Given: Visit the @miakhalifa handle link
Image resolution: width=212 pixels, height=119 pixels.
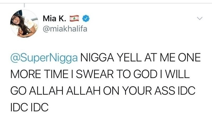Looking at the screenshot, I should click(65, 29).
